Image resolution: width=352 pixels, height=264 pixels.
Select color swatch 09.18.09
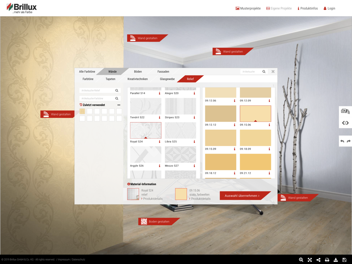[256, 138]
